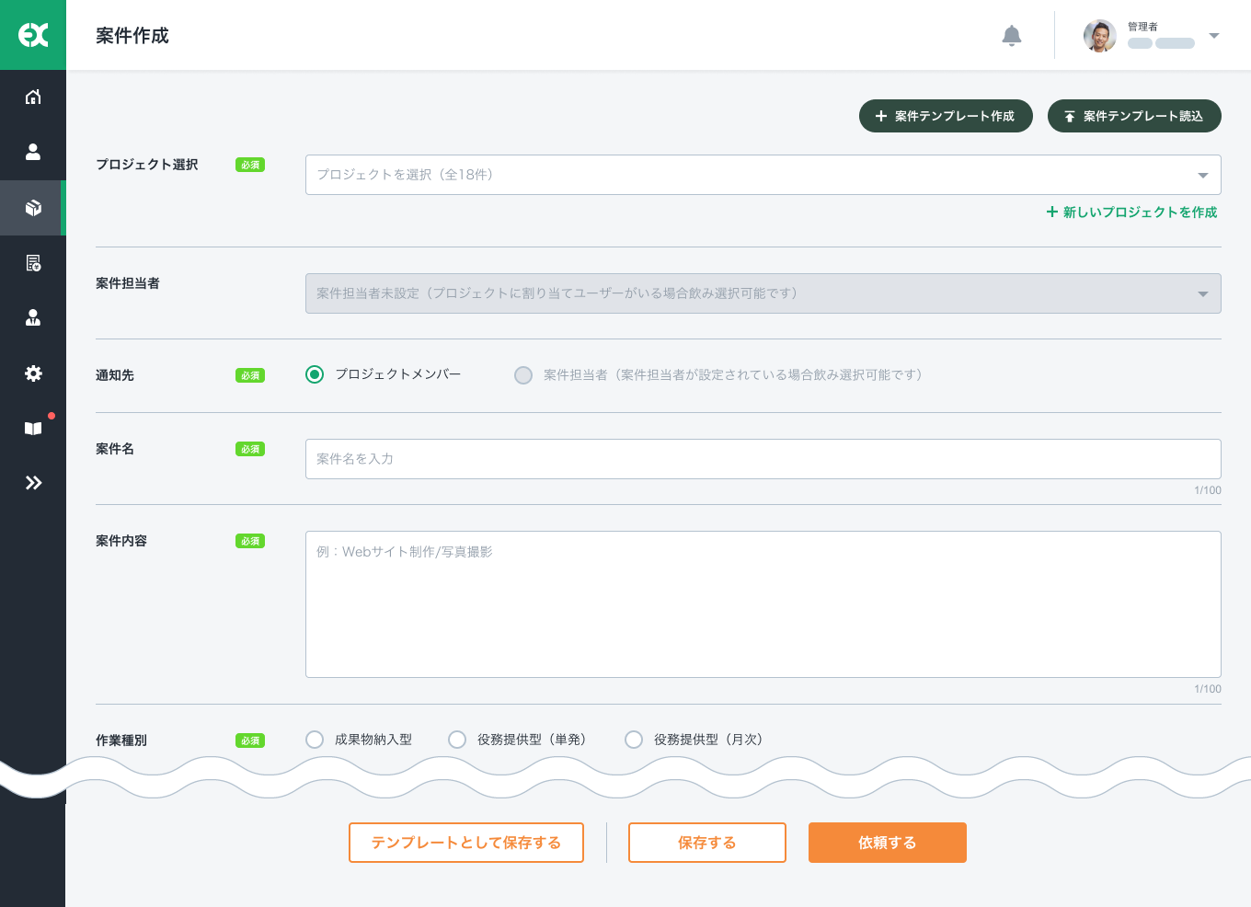Viewport: 1251px width, 907px height.
Task: Open the document list sidebar icon
Action: coord(33,263)
